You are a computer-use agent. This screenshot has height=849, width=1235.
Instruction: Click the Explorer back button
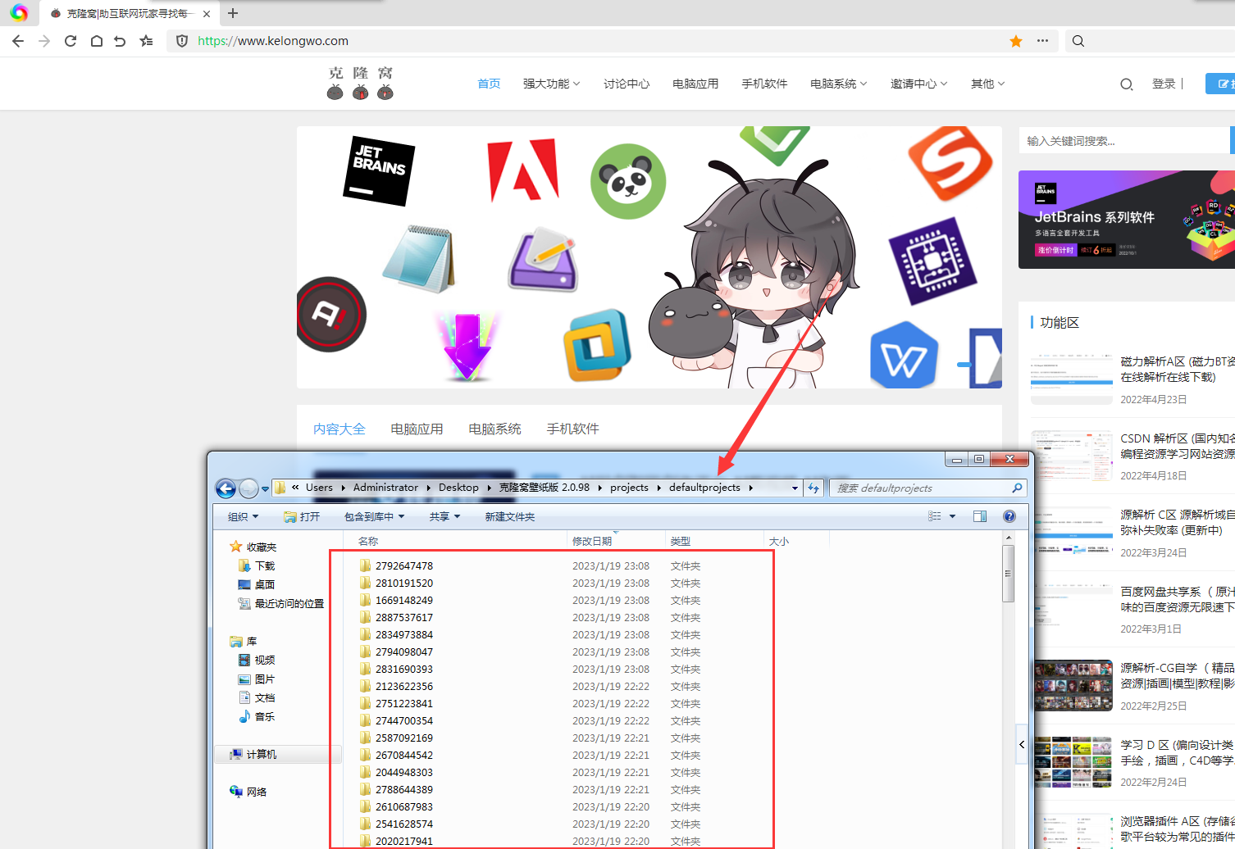[226, 488]
